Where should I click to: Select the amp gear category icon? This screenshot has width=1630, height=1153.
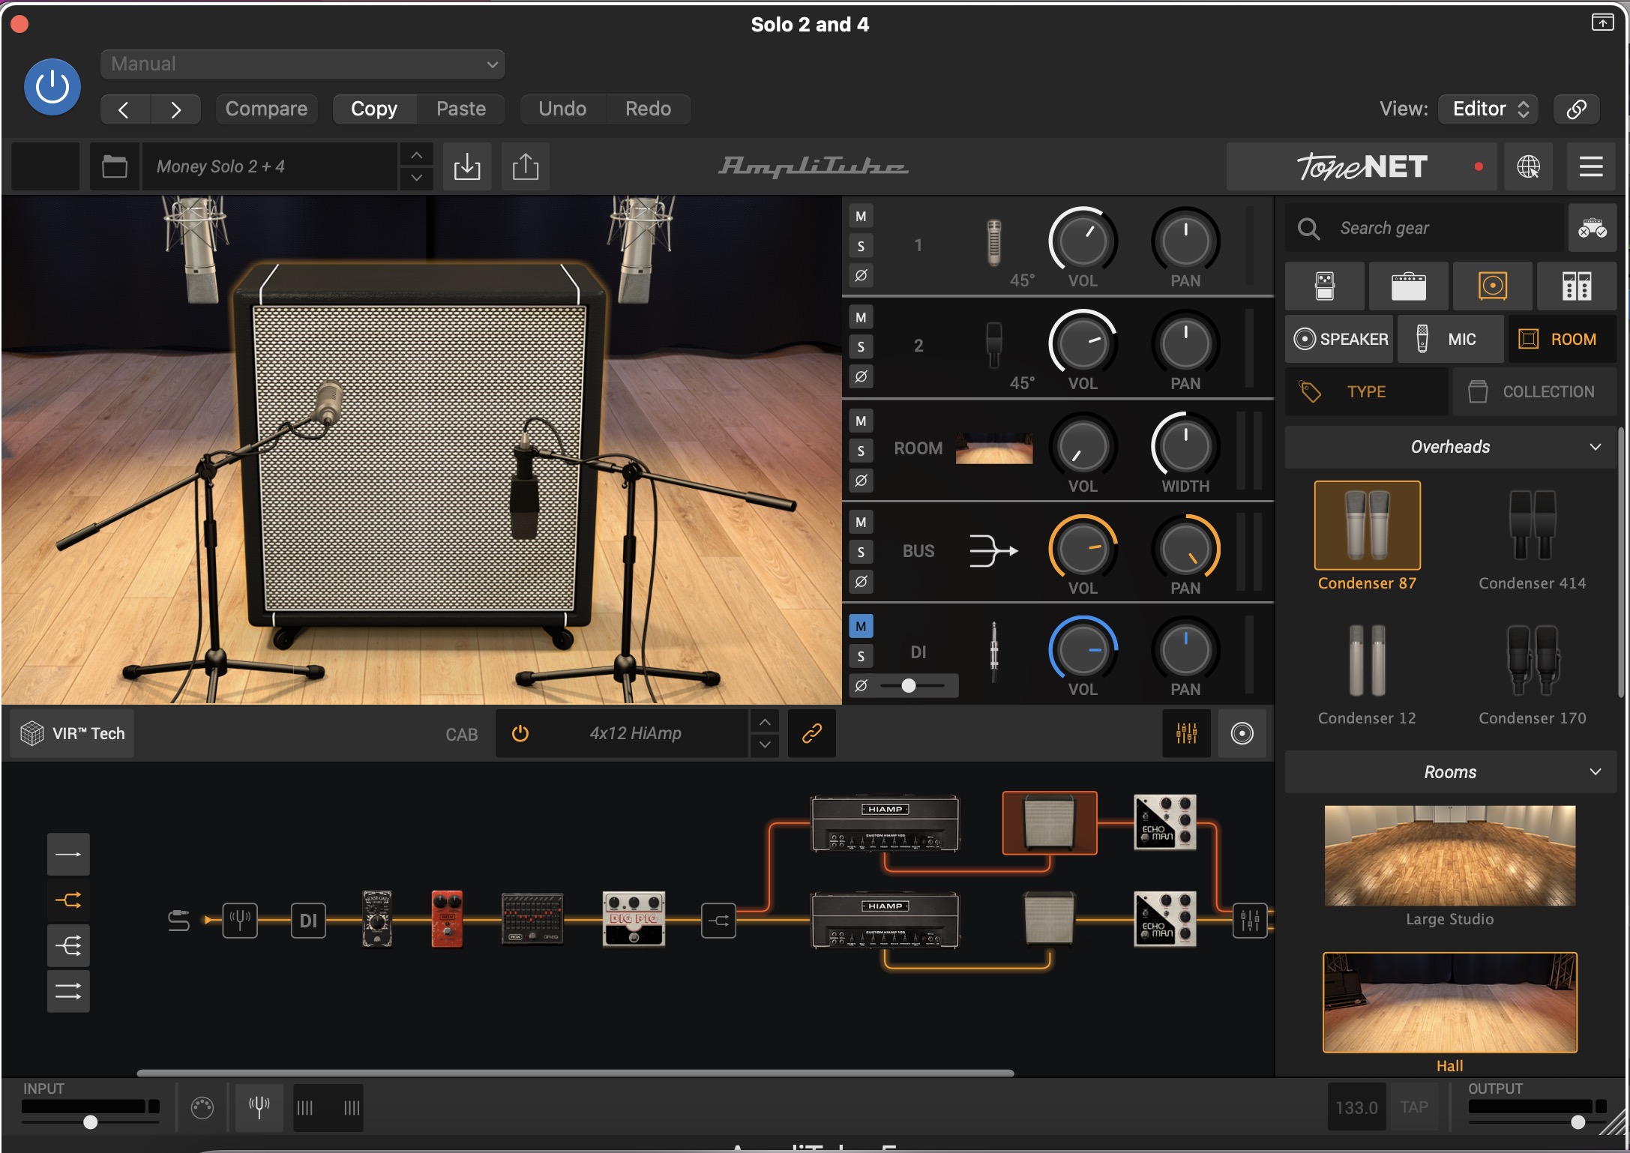1408,286
